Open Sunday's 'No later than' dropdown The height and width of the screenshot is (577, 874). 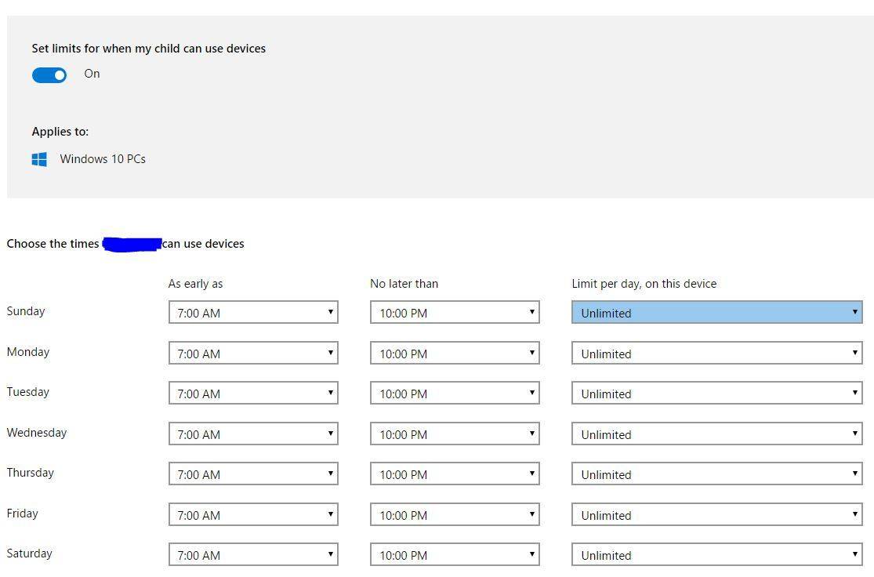[455, 312]
